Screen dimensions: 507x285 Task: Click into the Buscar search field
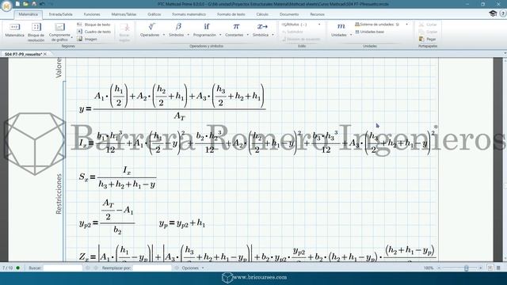pos(63,268)
